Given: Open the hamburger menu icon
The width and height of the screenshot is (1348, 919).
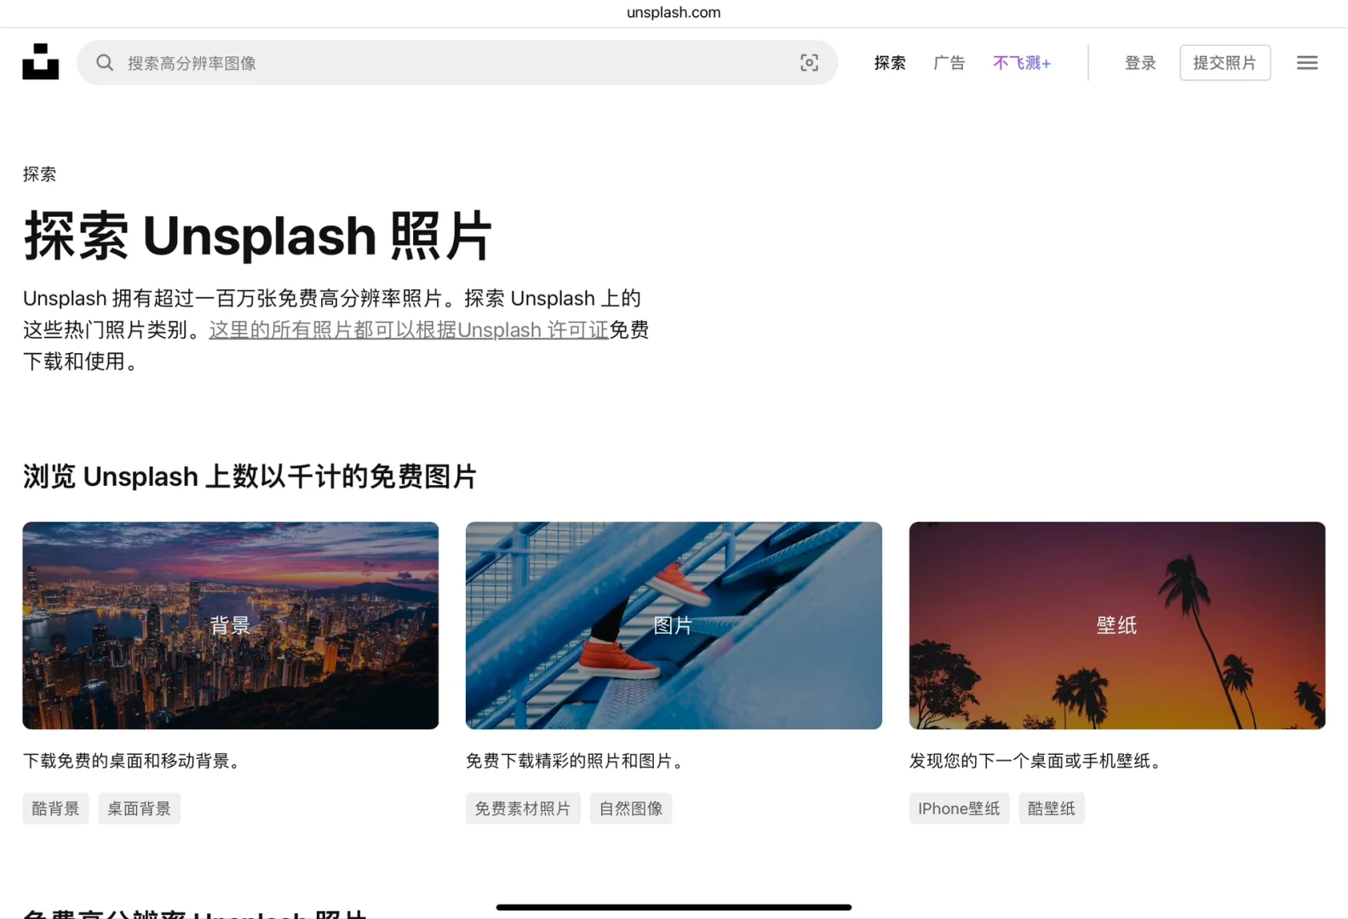Looking at the screenshot, I should (x=1307, y=63).
